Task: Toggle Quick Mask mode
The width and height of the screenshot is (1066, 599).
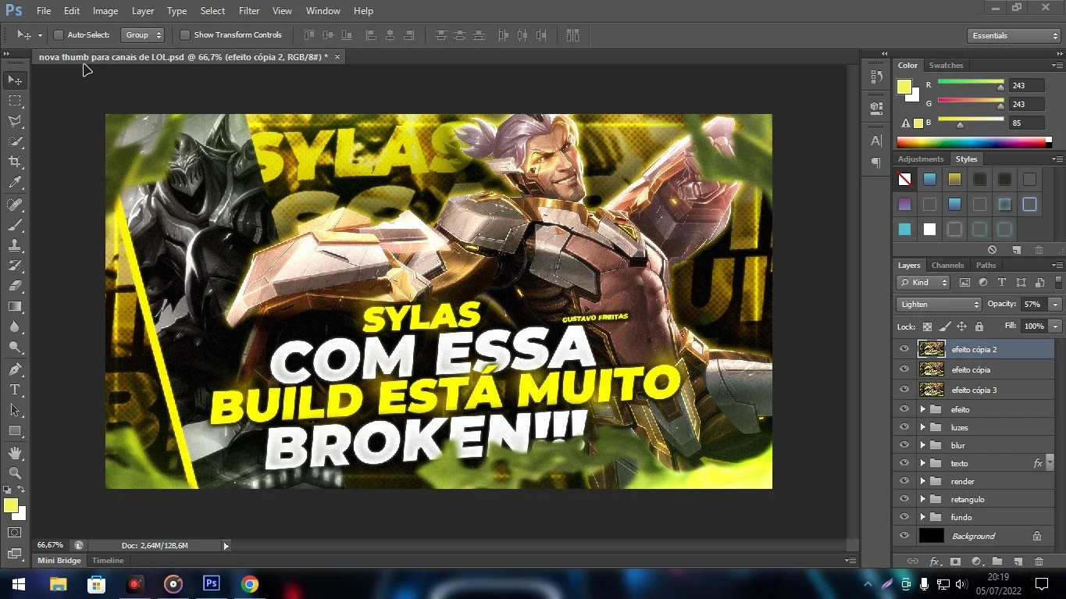Action: [15, 533]
